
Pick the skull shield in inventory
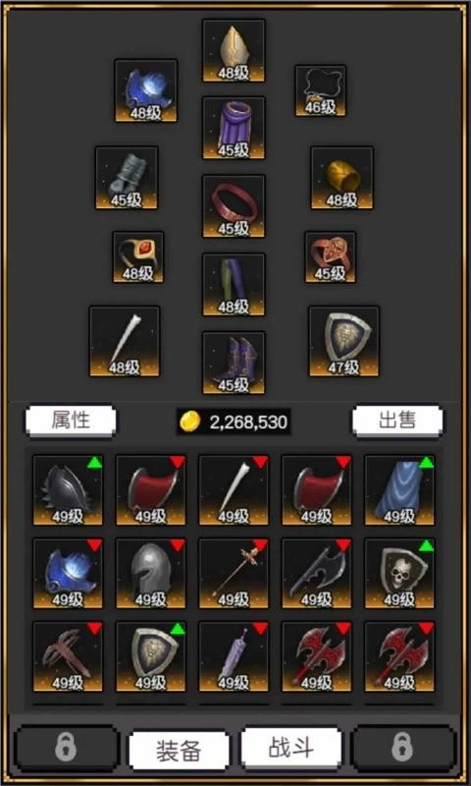tap(399, 574)
